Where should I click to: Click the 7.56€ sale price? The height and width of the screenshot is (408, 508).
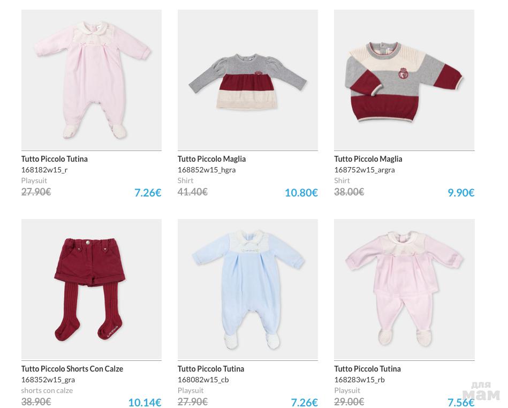pyautogui.click(x=460, y=403)
